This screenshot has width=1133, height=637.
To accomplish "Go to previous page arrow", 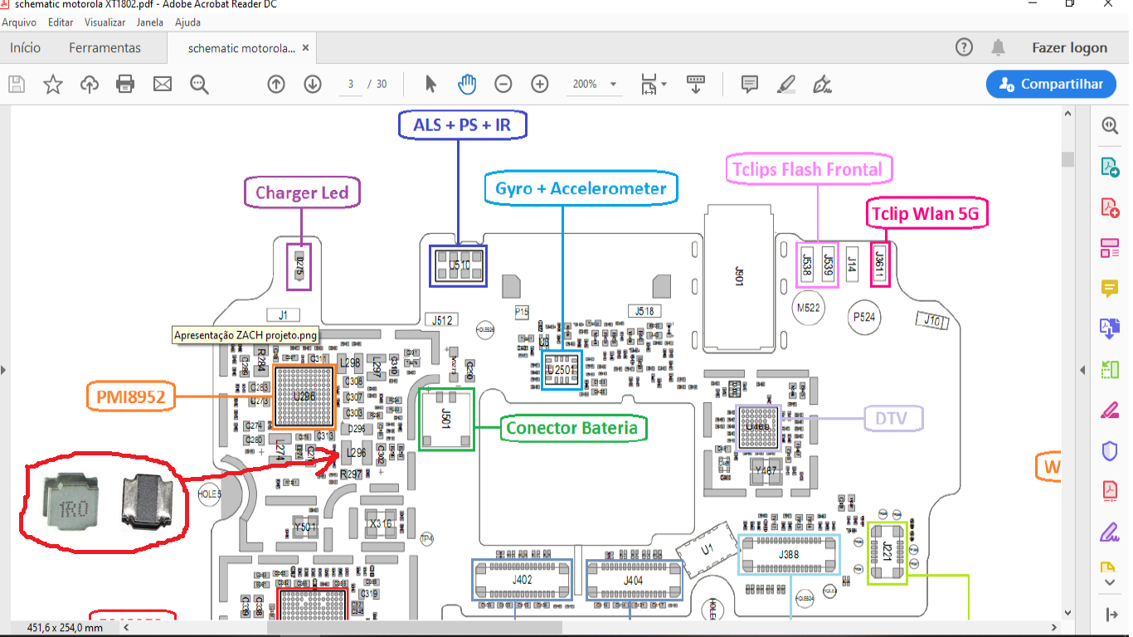I will [276, 84].
